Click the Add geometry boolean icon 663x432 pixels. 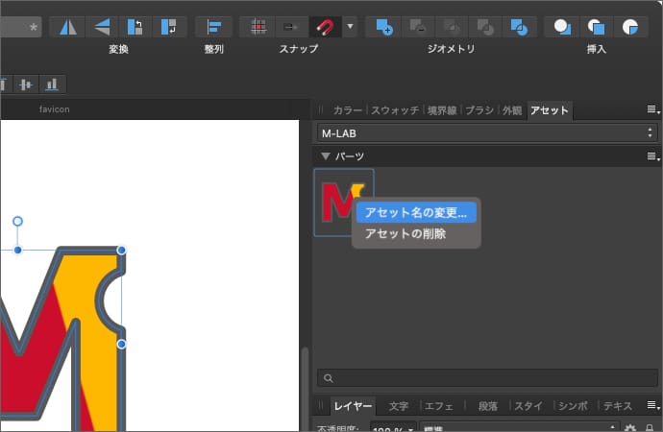[383, 27]
